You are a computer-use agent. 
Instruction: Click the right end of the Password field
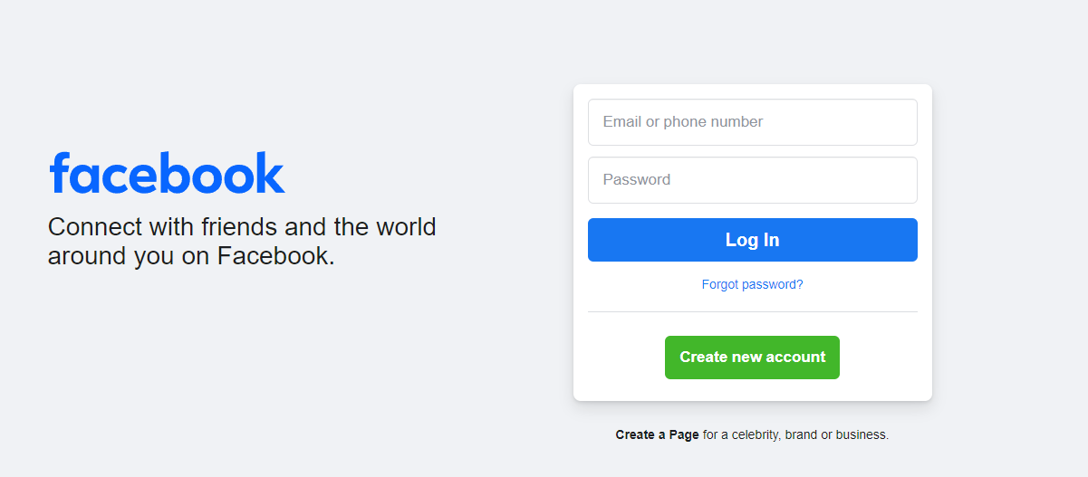(x=897, y=180)
